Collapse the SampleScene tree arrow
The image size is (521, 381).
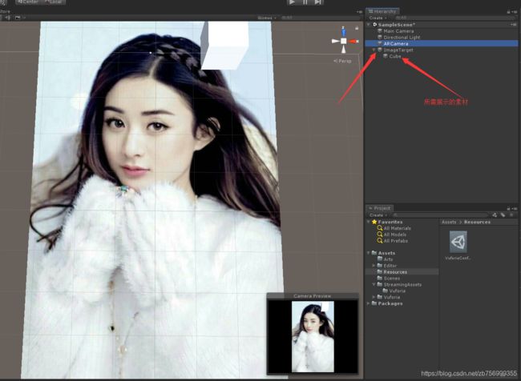coord(369,25)
